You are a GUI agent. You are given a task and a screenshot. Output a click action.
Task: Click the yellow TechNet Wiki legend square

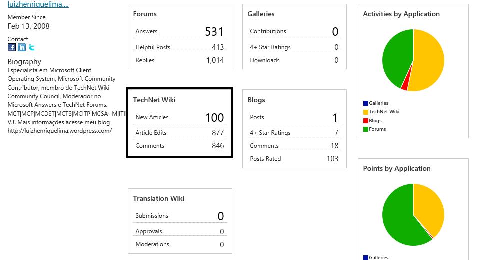click(366, 112)
